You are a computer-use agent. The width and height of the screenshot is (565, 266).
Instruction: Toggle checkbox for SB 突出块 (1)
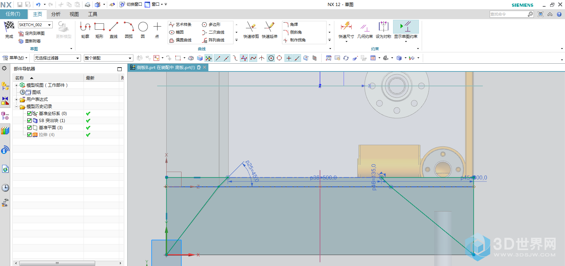(29, 121)
